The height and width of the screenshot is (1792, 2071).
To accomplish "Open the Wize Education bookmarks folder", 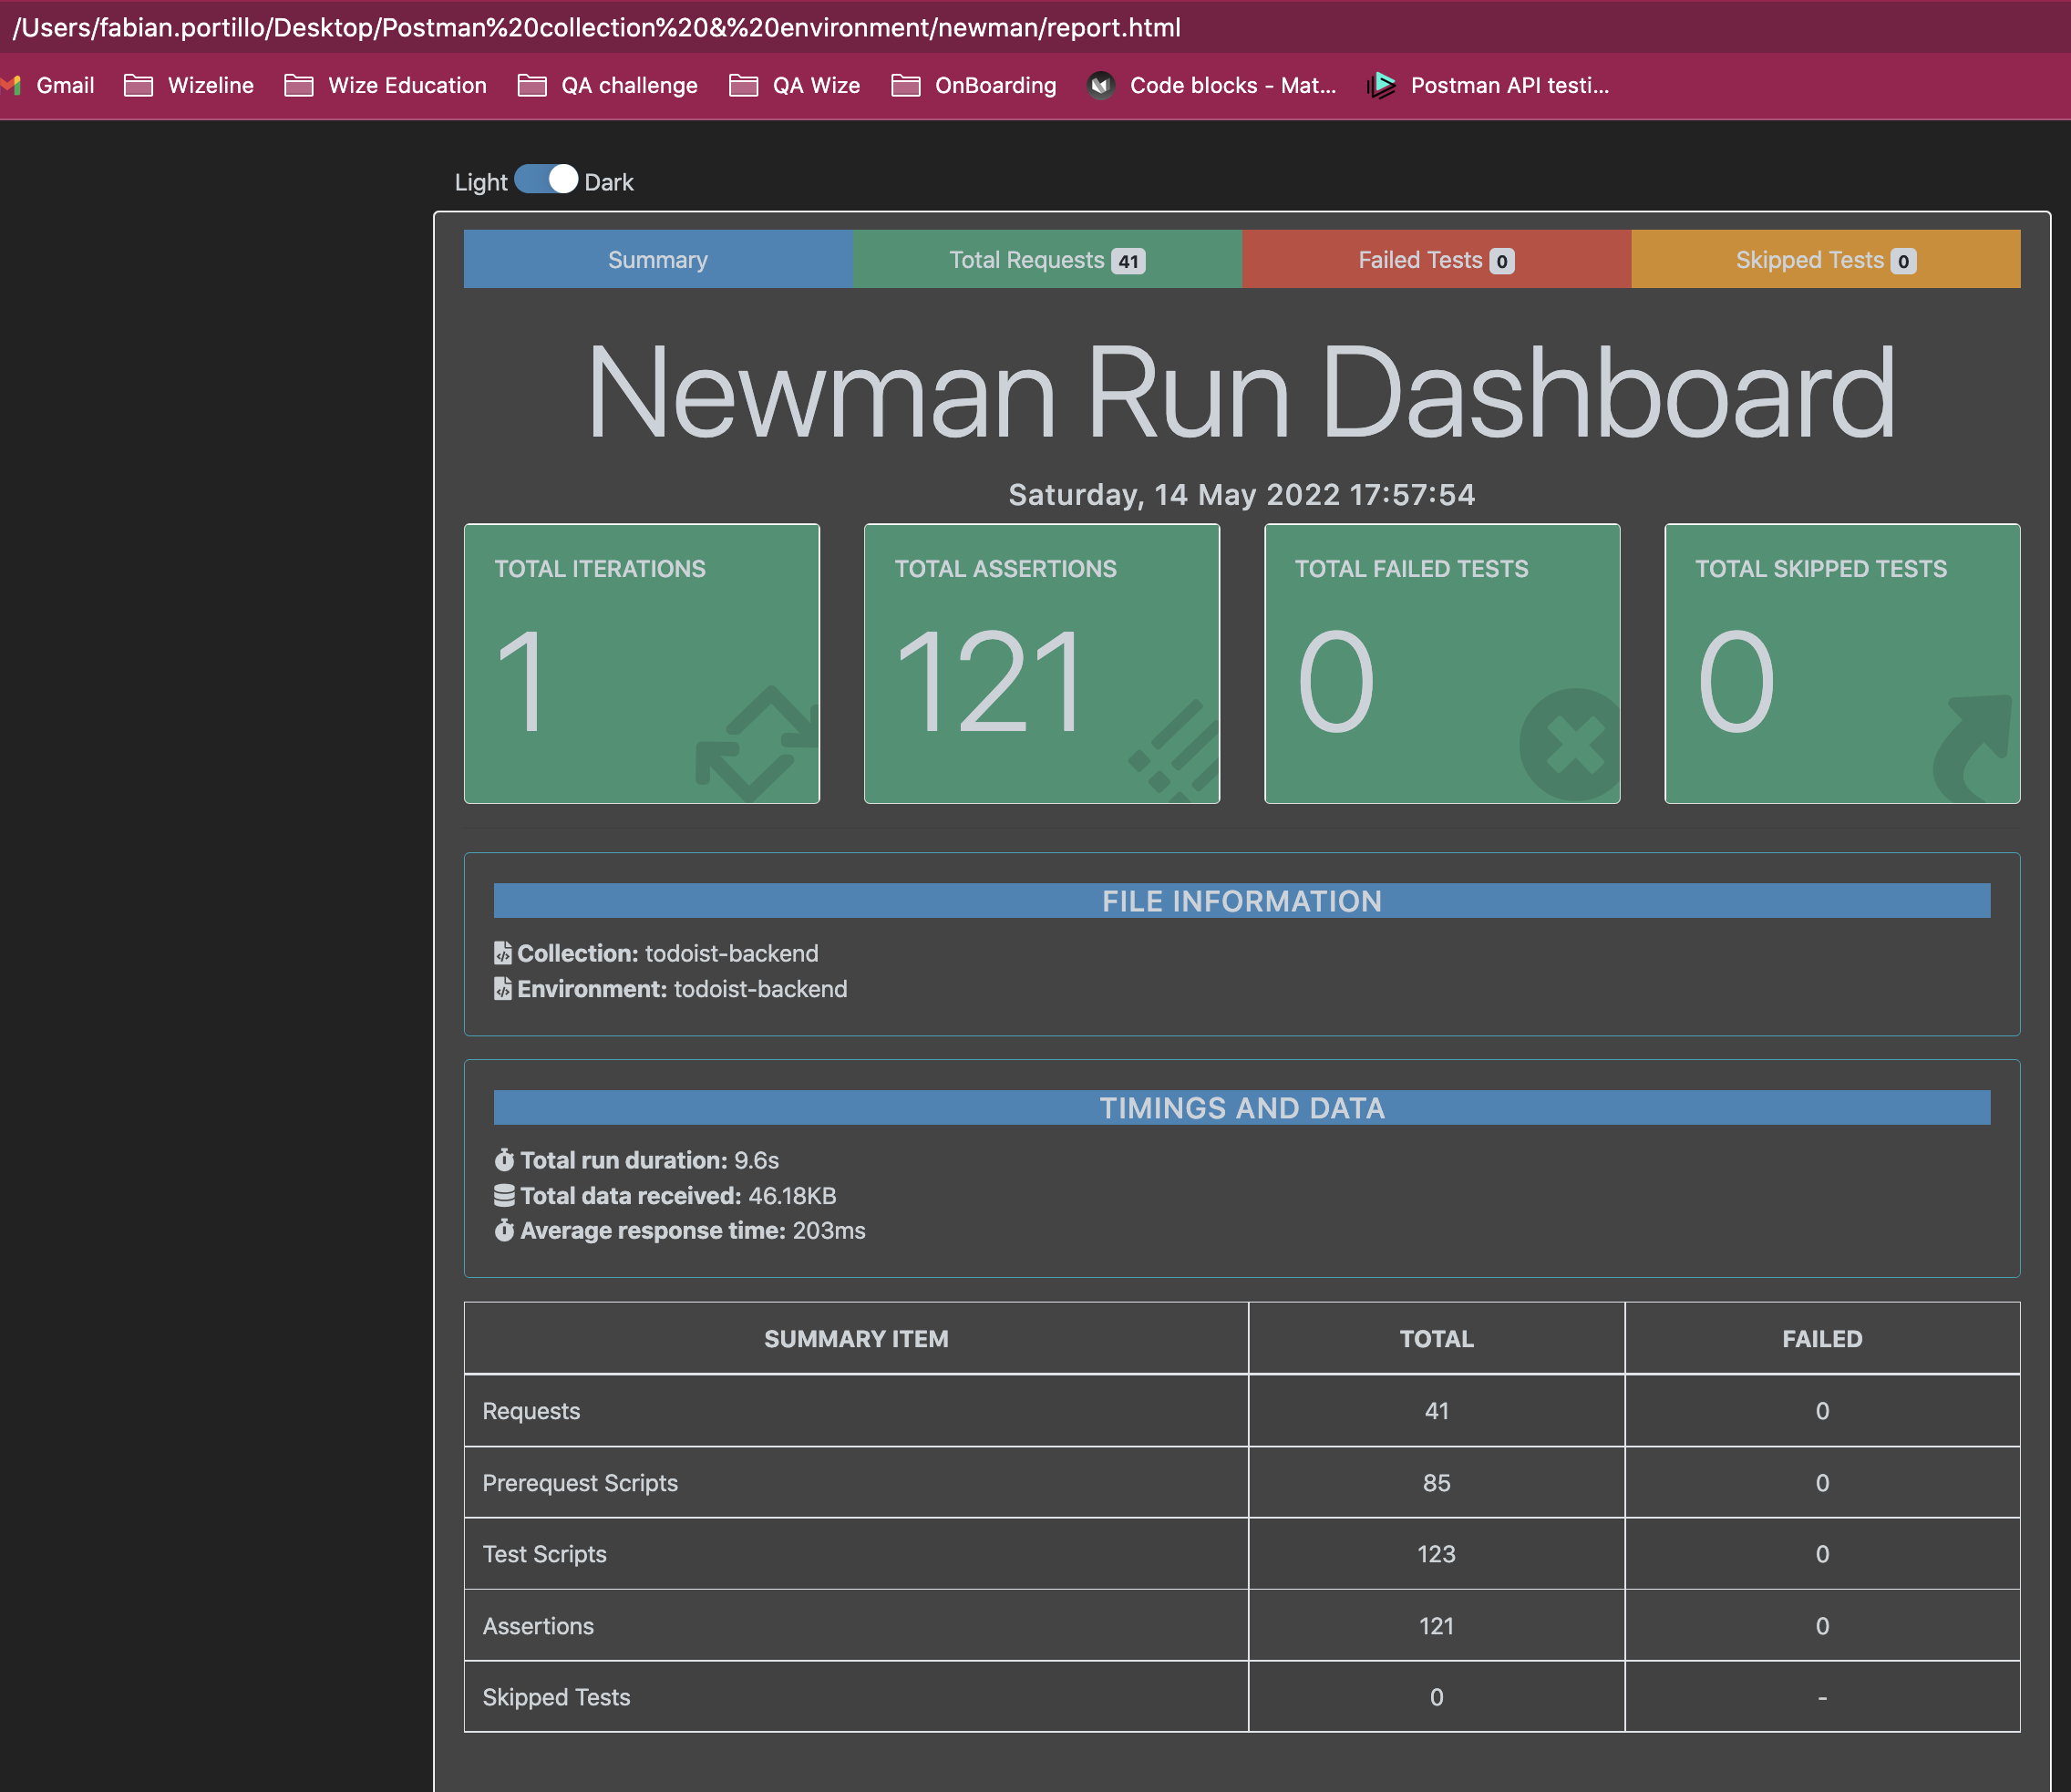I will (x=386, y=86).
